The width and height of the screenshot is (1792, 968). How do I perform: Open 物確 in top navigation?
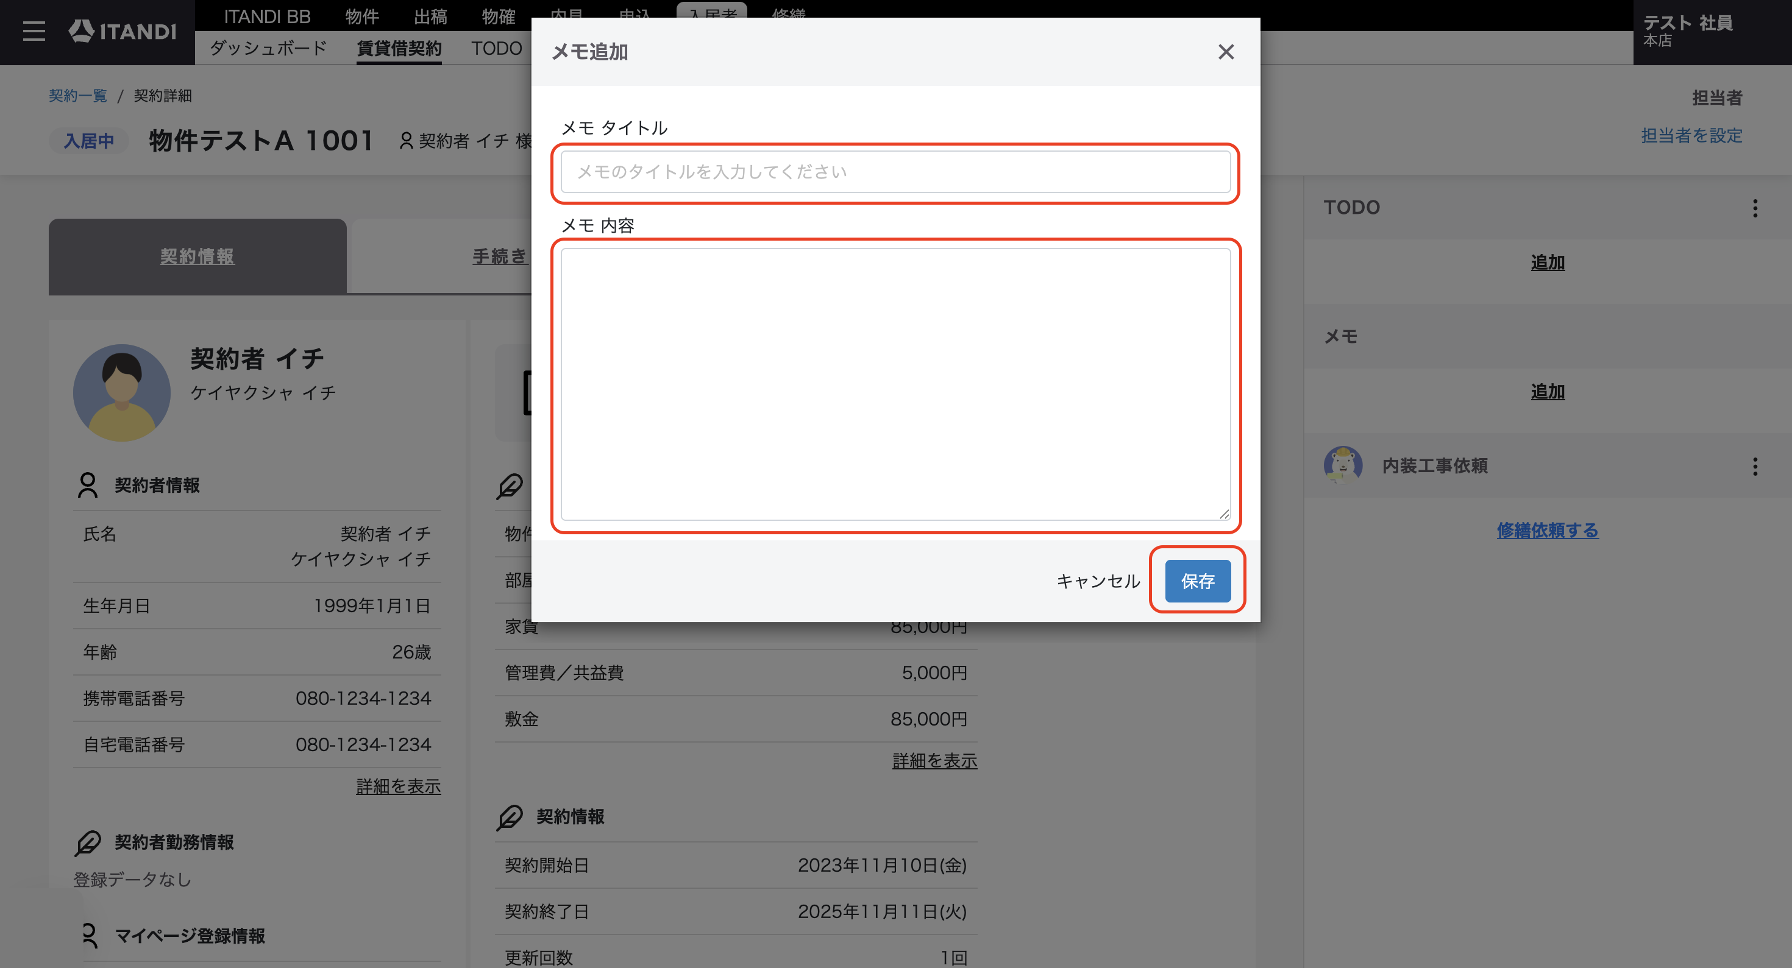coord(498,16)
